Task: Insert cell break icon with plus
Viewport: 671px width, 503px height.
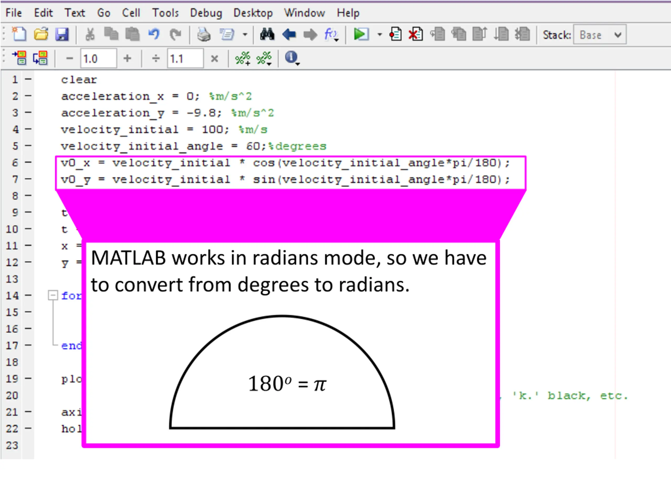Action: coord(243,58)
